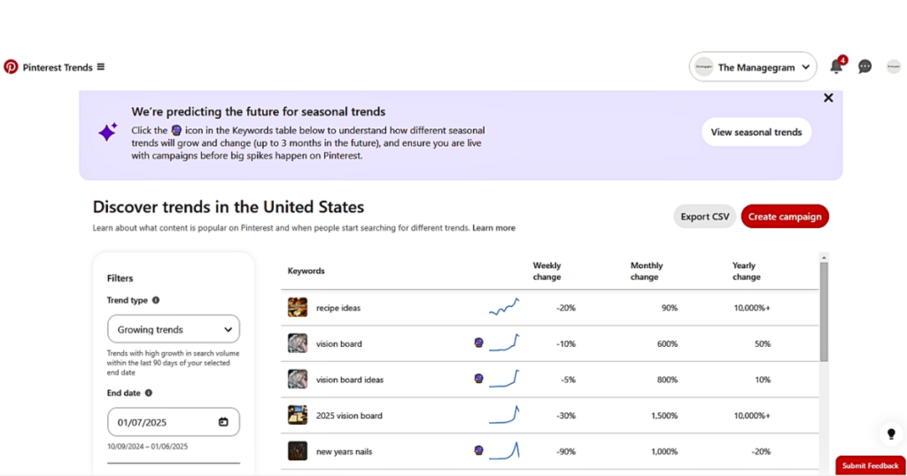Click the Export CSV button
This screenshot has width=907, height=476.
point(704,217)
